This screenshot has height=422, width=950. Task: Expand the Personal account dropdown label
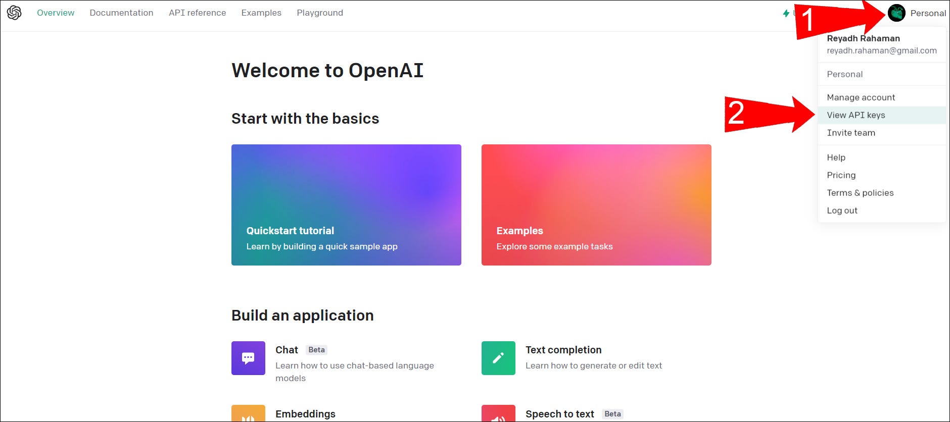pyautogui.click(x=928, y=13)
